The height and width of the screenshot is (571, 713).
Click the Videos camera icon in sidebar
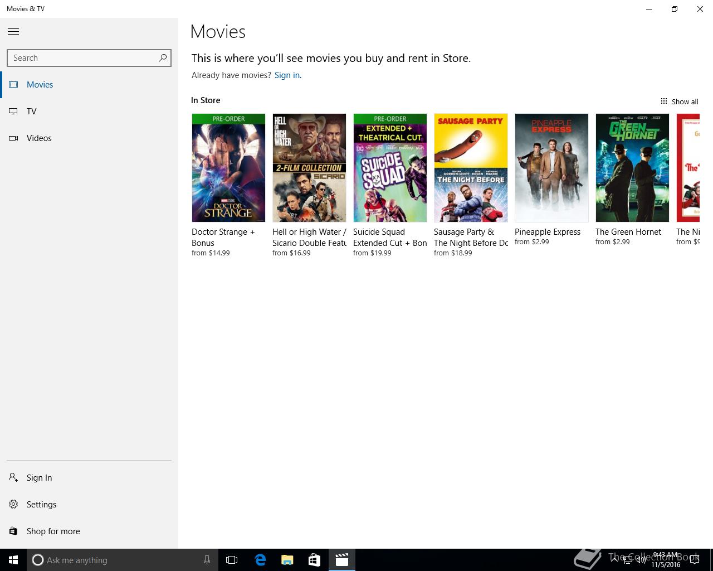coord(13,138)
